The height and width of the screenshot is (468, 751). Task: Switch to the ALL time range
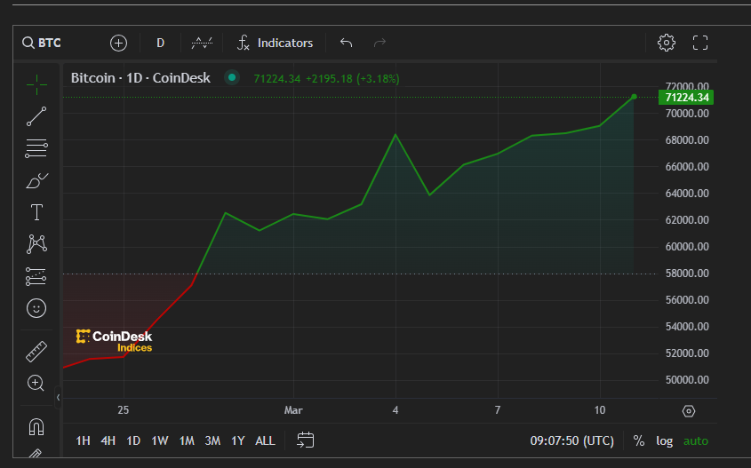pyautogui.click(x=265, y=440)
